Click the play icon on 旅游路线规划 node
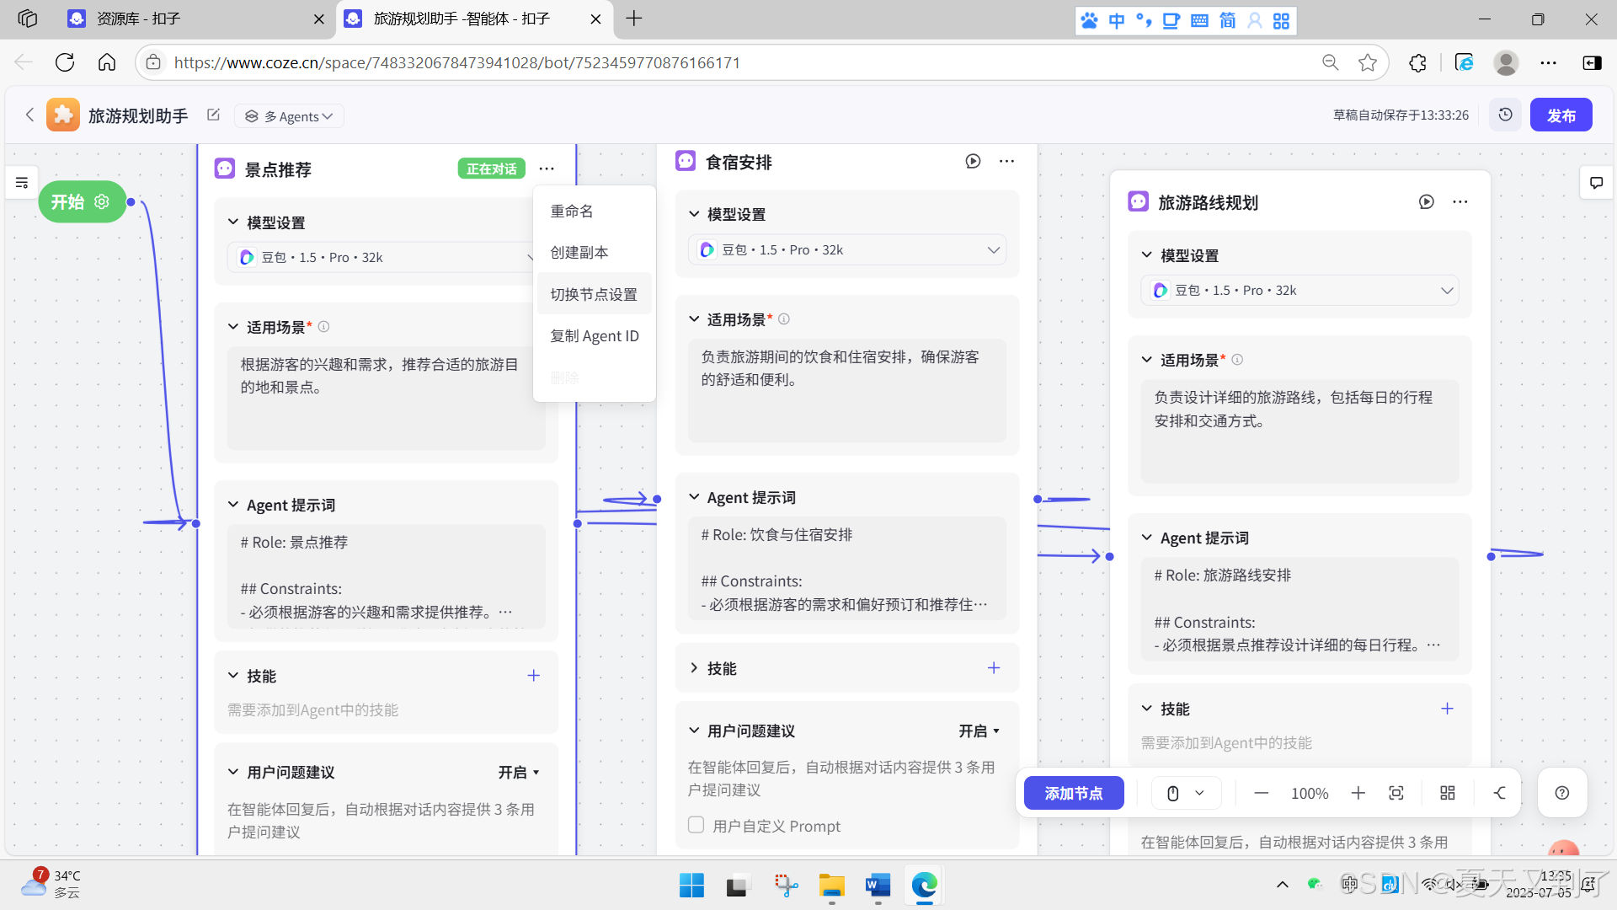The image size is (1617, 910). coord(1426,202)
